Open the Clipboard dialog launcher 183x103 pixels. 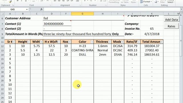coord(13,5)
